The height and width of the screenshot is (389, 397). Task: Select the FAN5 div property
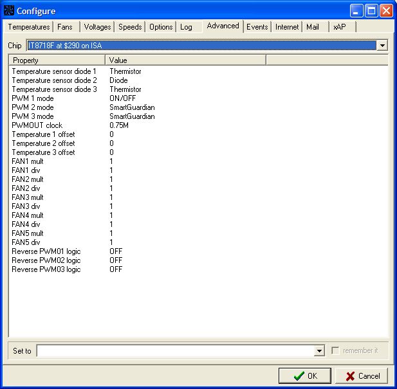[x=26, y=242]
